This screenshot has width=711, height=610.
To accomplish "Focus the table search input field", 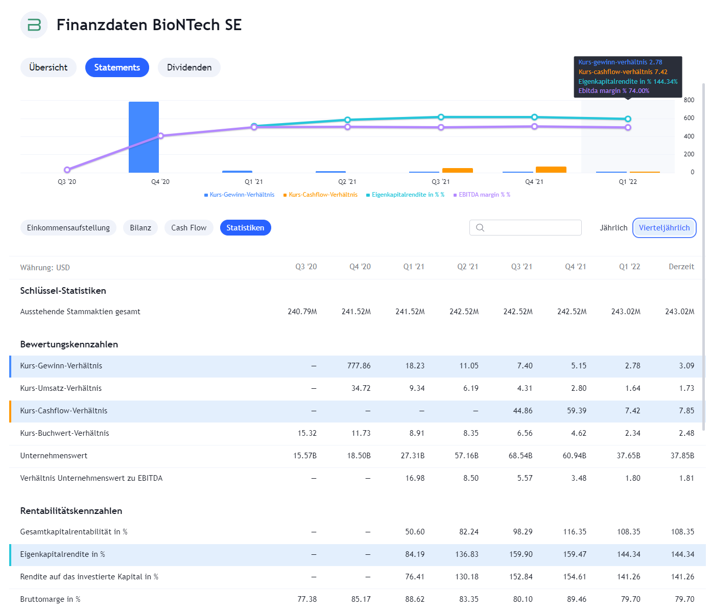I will [526, 228].
